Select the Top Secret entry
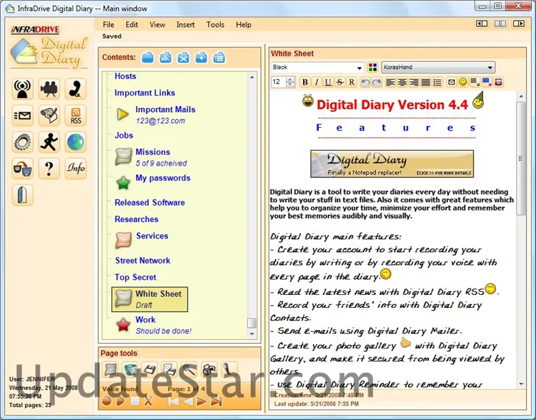Image resolution: width=536 pixels, height=420 pixels. tap(135, 277)
